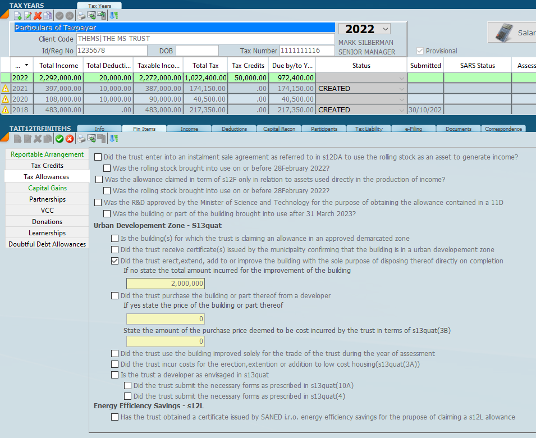
Task: Open the Capital Recon tab
Action: (279, 129)
